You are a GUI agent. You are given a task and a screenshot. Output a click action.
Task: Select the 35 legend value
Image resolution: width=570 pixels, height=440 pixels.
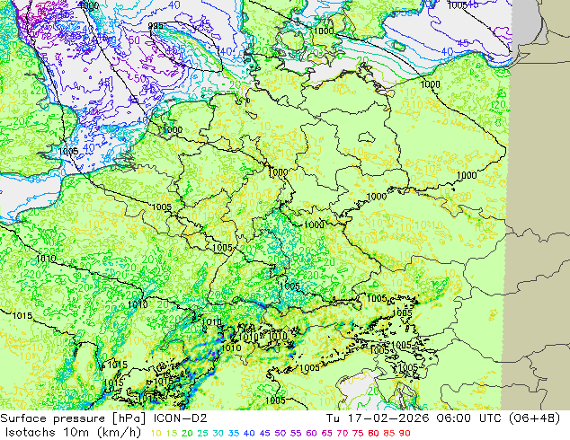point(234,433)
